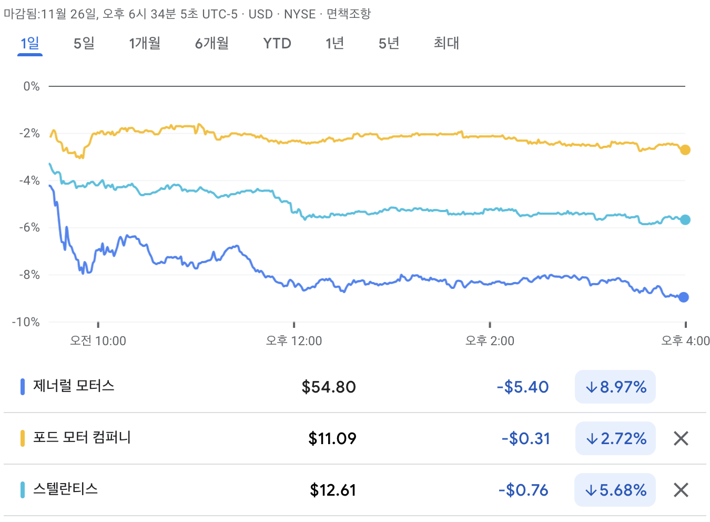Click the -6% y-axis label
The width and height of the screenshot is (710, 522).
click(29, 227)
